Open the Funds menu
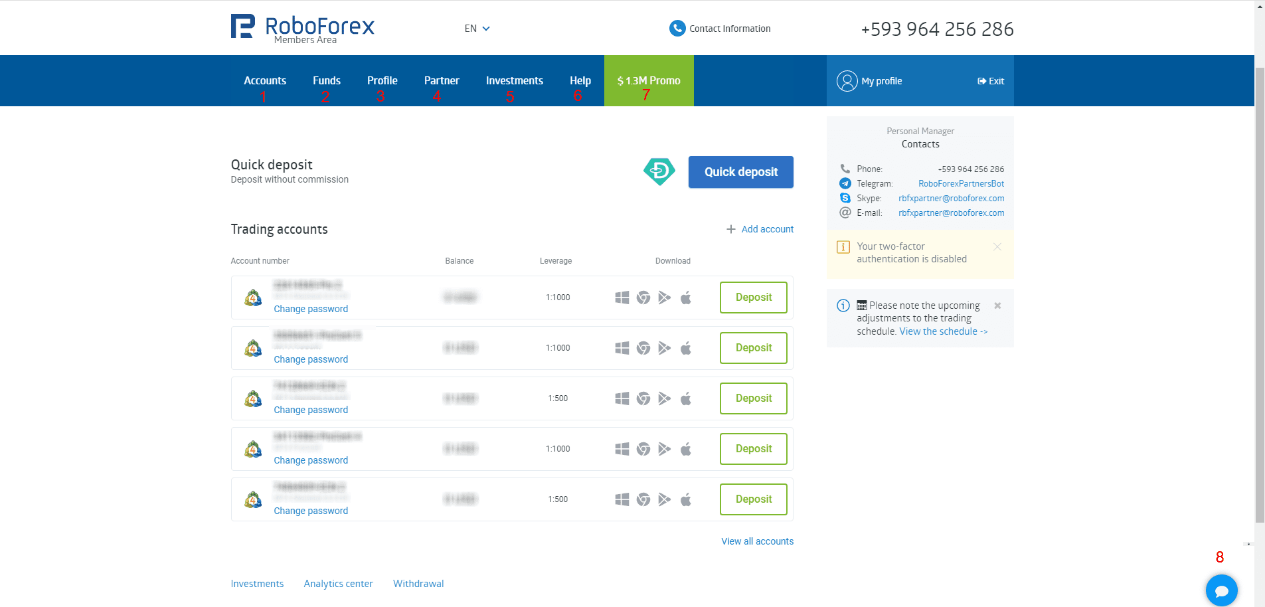This screenshot has height=607, width=1265. (x=327, y=80)
